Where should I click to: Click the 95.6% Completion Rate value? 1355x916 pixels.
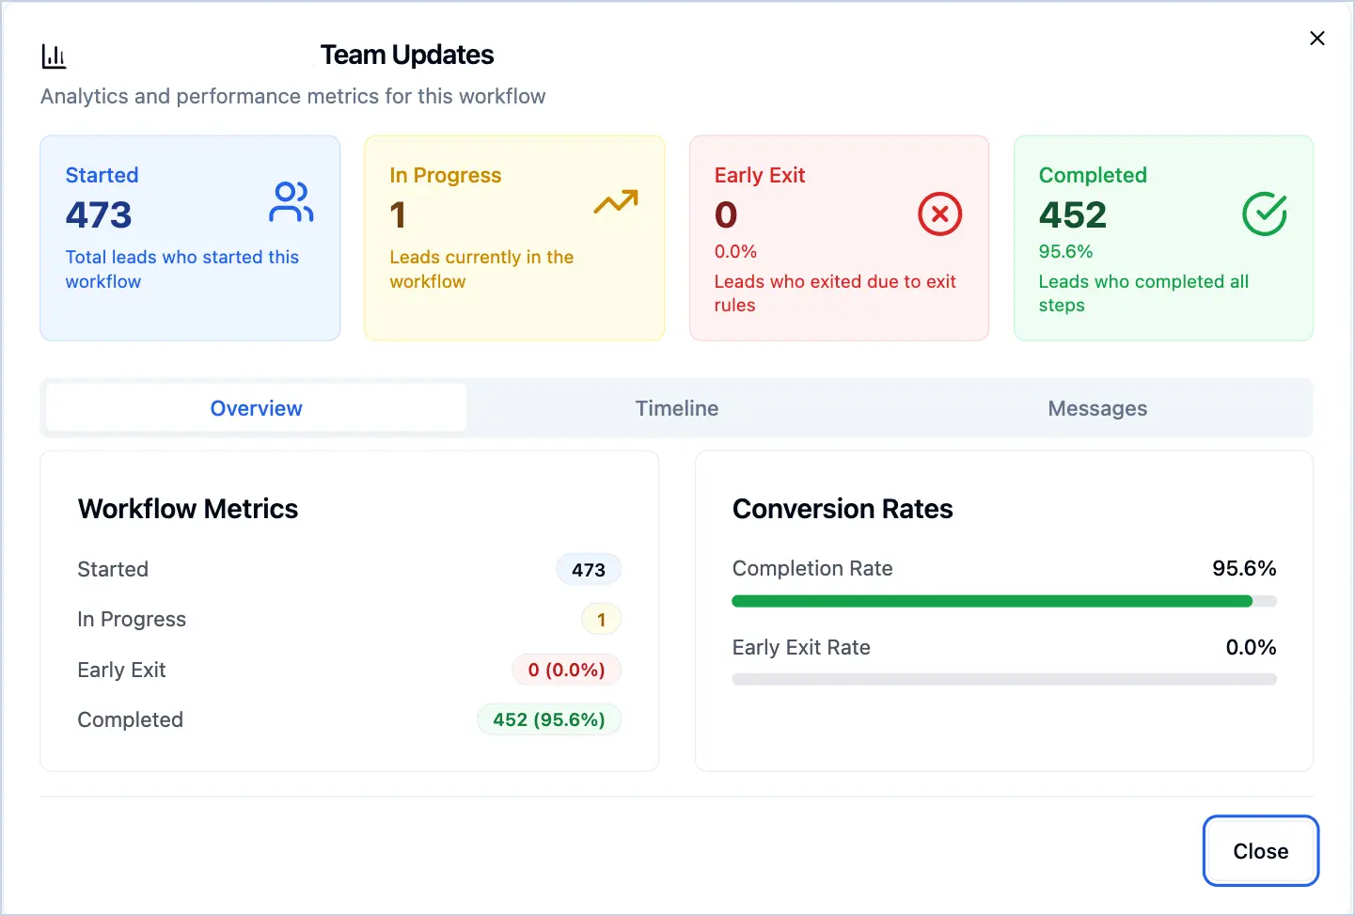coord(1243,568)
